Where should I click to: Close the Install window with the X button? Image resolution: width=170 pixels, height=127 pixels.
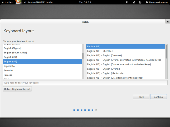167,22
